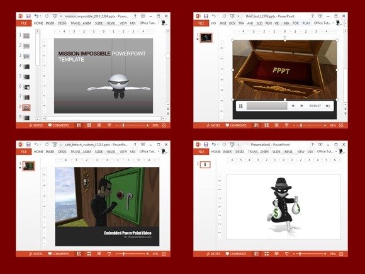
Task: Select slide 4 thumbnail in mission_impossible window
Action: (26, 67)
